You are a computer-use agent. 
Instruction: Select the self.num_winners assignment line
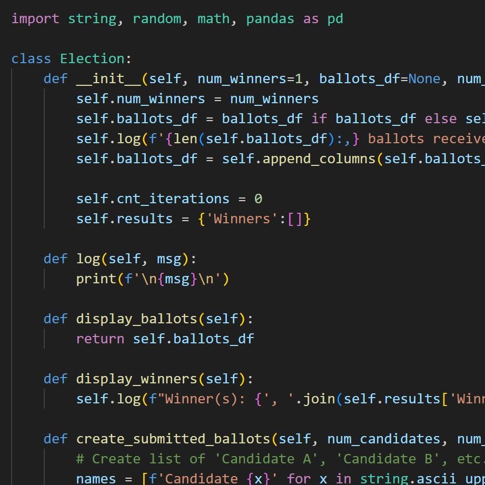[x=197, y=98]
